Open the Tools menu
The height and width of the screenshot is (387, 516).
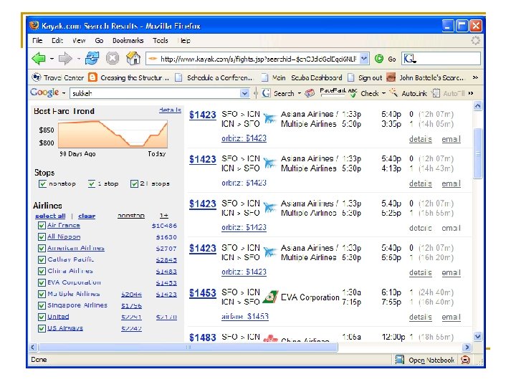tap(161, 40)
